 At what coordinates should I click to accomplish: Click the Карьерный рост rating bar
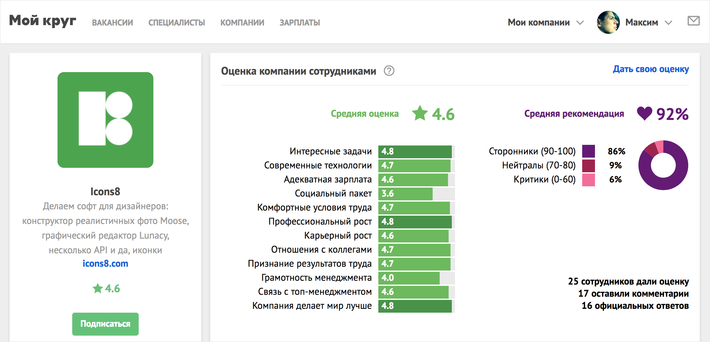(x=416, y=236)
